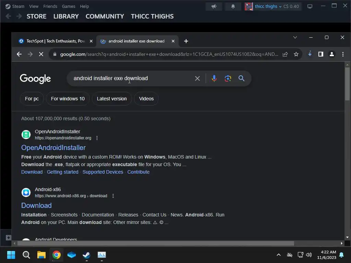This screenshot has height=263, width=351.
Task: Open Steam from the taskbar
Action: (87, 255)
